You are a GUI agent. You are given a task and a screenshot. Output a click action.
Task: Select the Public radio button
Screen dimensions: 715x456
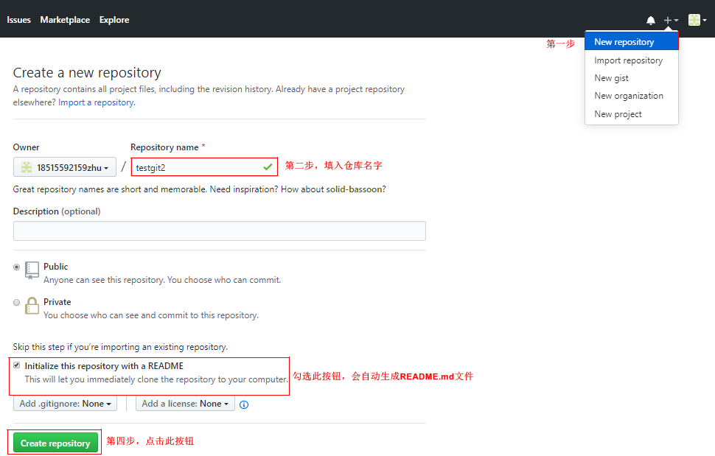(17, 267)
